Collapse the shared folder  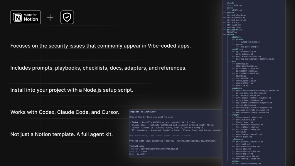[230, 35]
